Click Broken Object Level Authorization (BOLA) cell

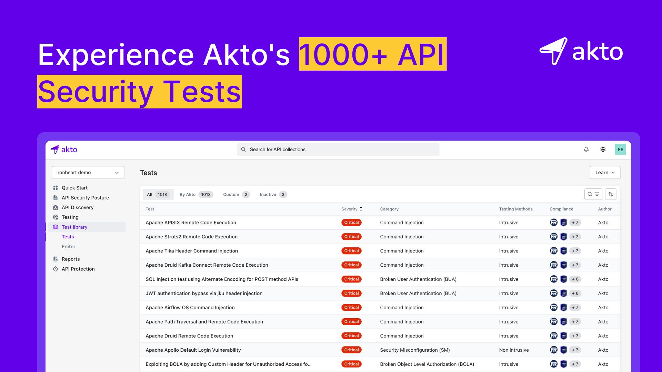427,364
